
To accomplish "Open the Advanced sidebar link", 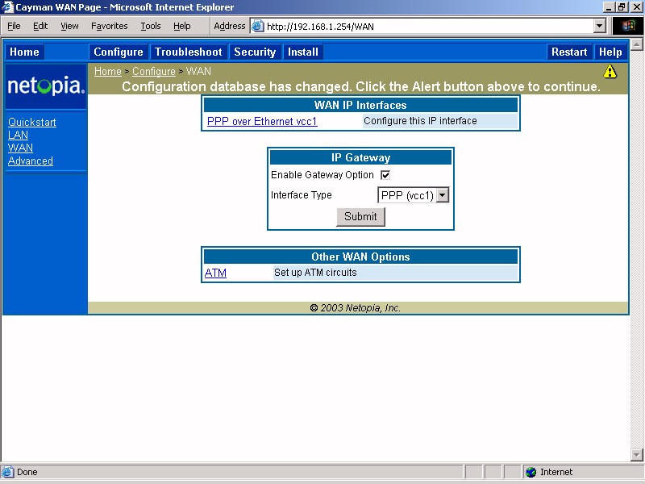I will pyautogui.click(x=31, y=161).
